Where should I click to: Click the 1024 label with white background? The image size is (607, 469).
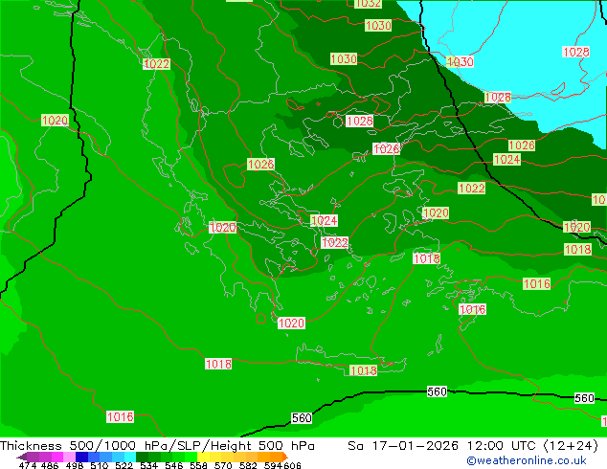(324, 220)
